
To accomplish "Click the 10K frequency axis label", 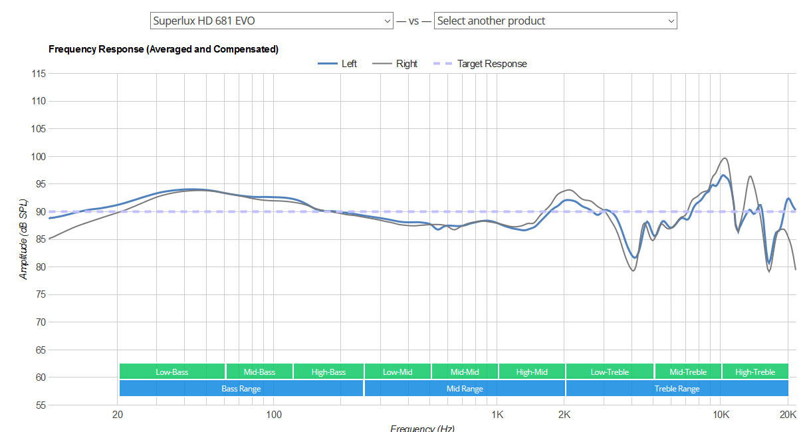I will [x=721, y=415].
